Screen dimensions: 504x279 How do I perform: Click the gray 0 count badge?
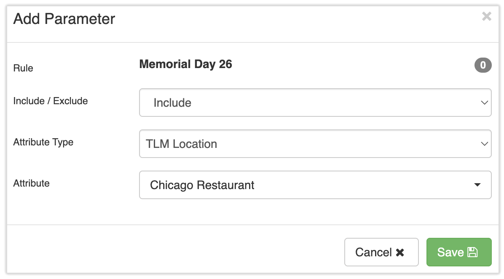coord(483,65)
